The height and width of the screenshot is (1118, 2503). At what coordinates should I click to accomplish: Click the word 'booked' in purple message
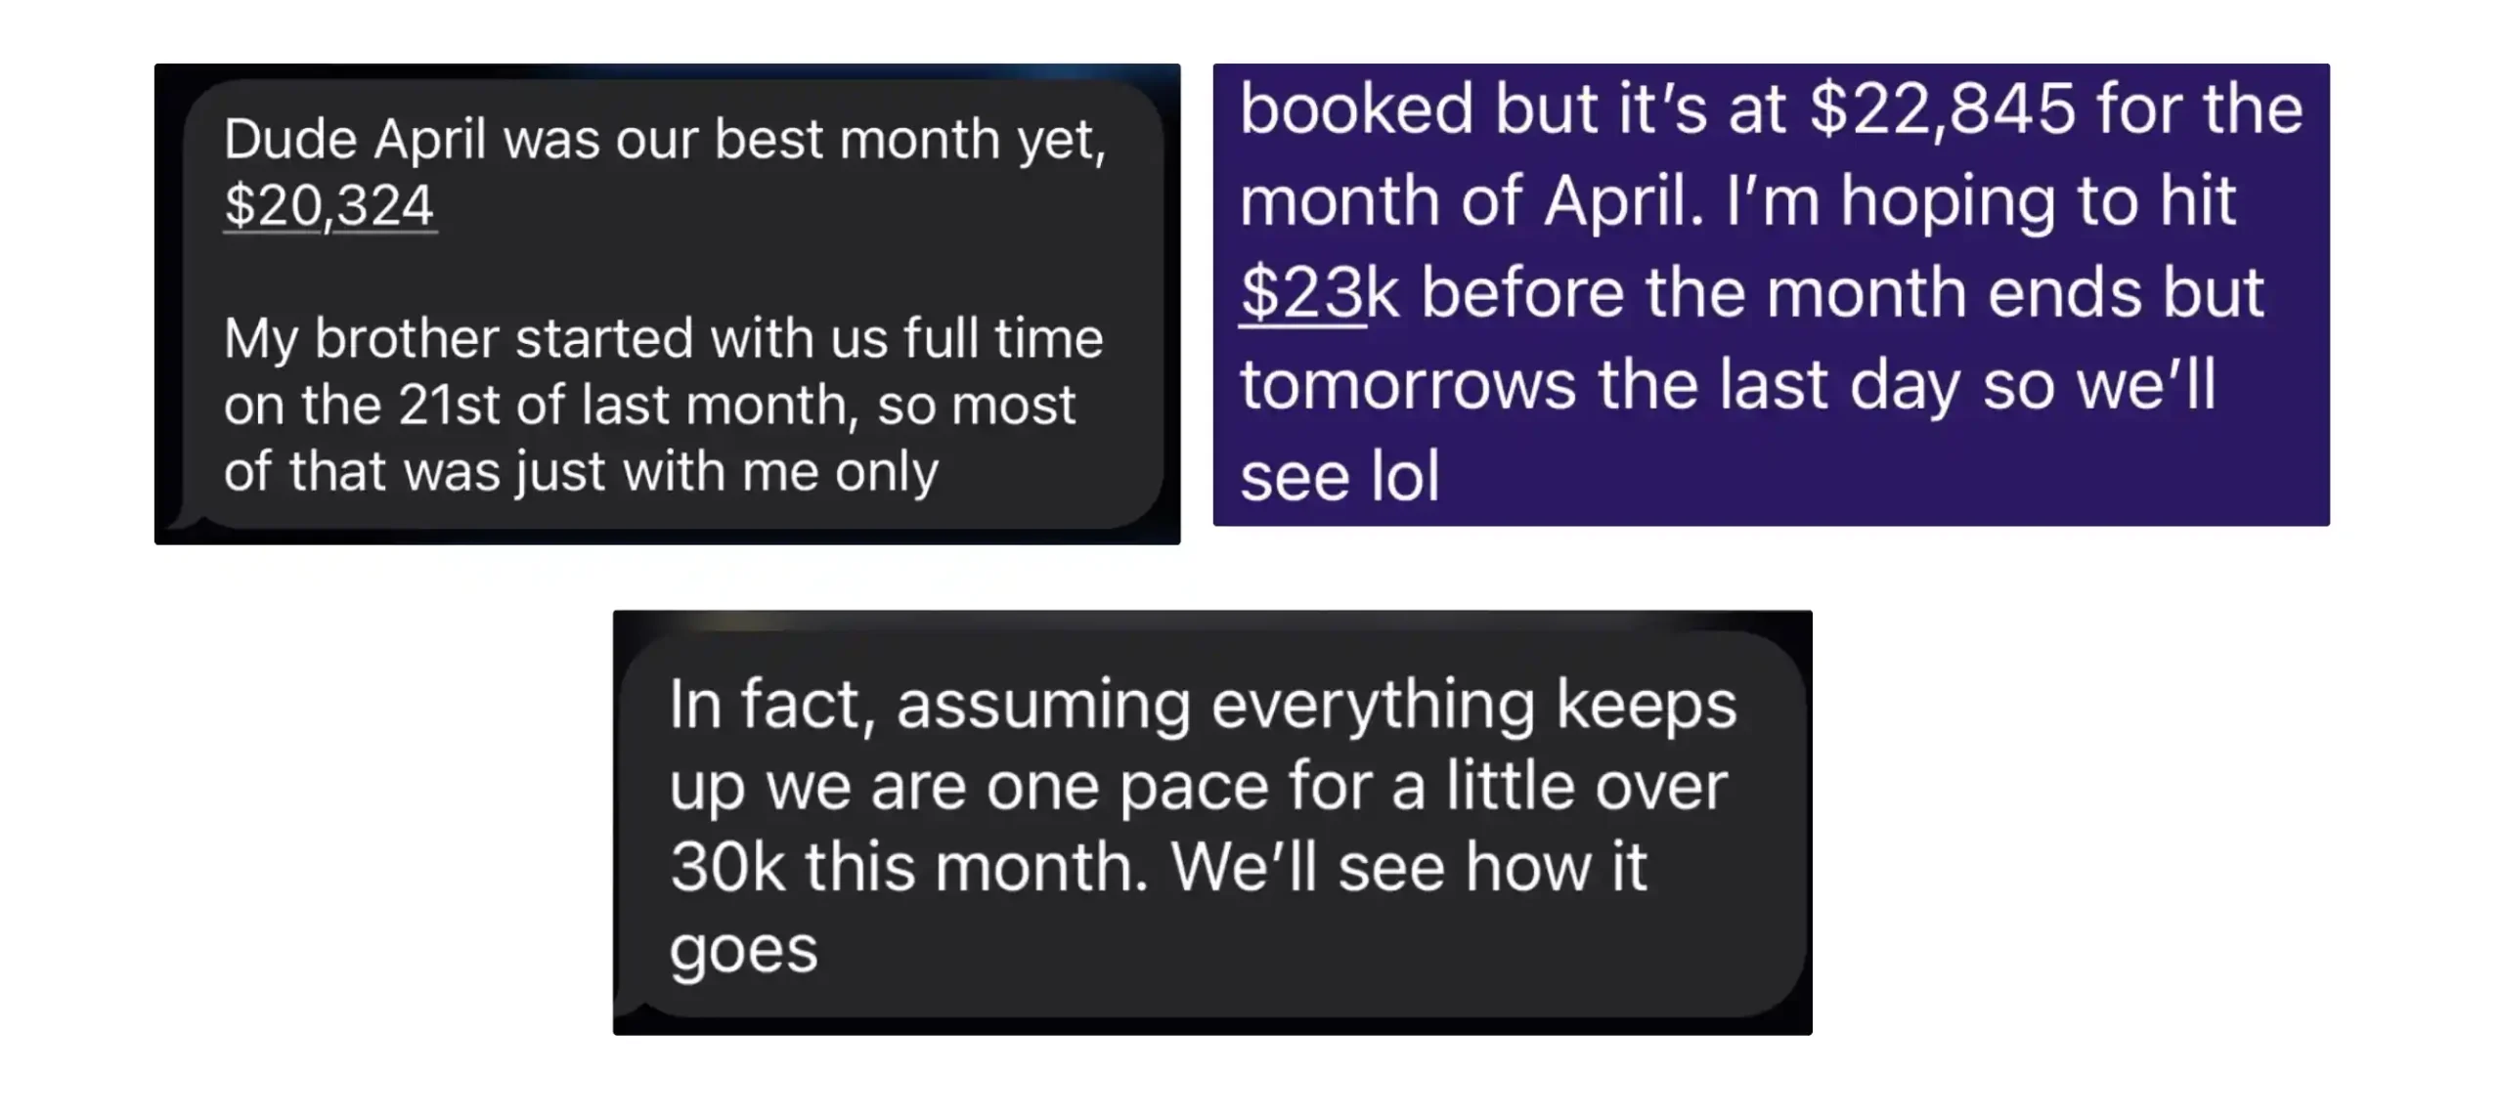[1356, 108]
